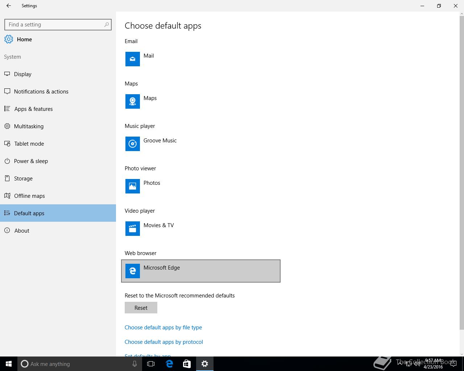The image size is (464, 371).
Task: Click the Ask me anything Cortana box
Action: pyautogui.click(x=80, y=364)
